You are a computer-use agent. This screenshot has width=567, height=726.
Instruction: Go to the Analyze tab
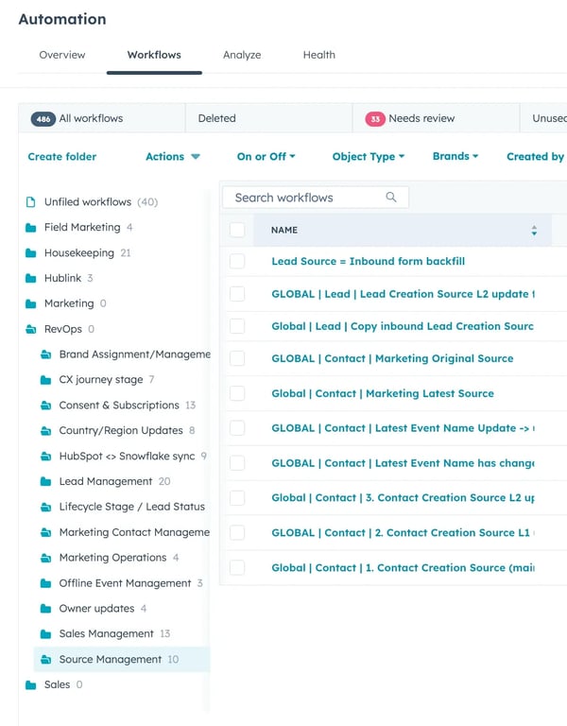(242, 55)
